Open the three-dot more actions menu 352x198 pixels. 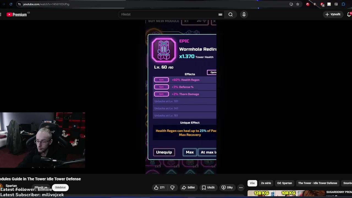pyautogui.click(x=241, y=188)
